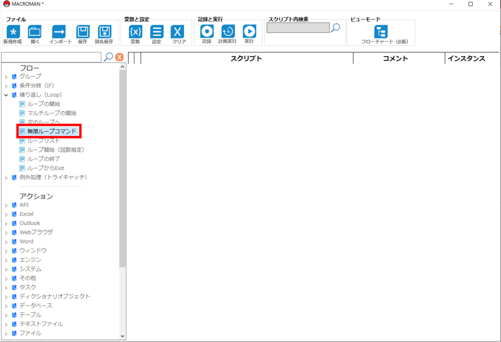The height and width of the screenshot is (342, 501).
Task: Click the 計画実行 (Scheduled run) icon
Action: tap(228, 31)
